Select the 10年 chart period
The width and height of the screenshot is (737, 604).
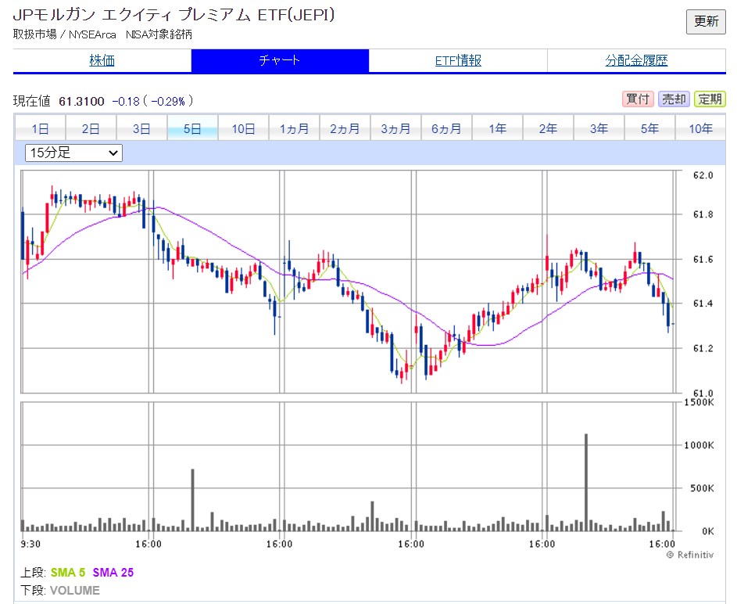point(700,128)
